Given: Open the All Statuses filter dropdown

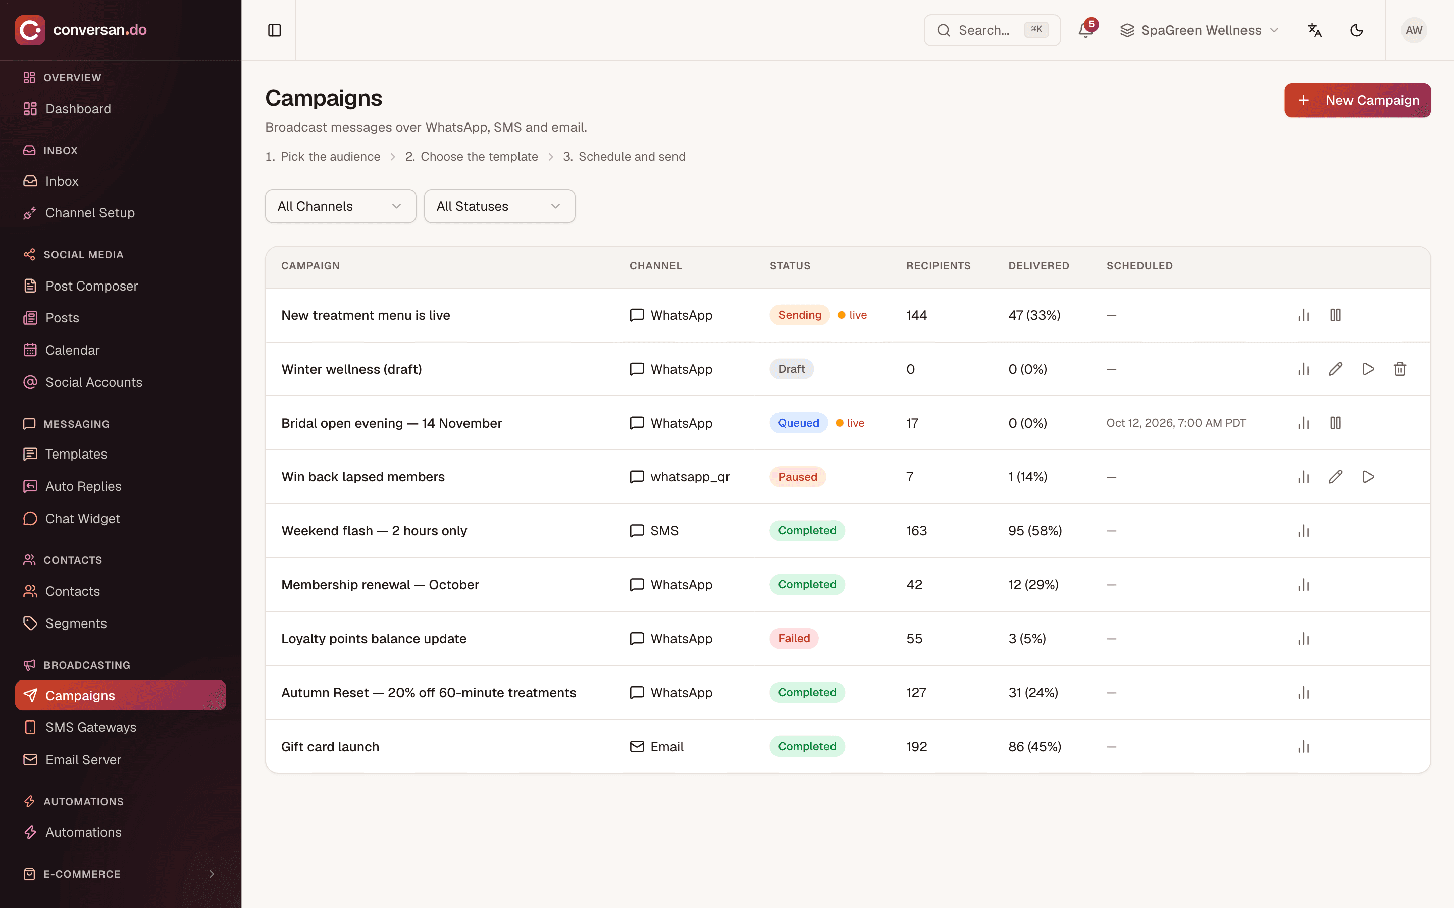Looking at the screenshot, I should pyautogui.click(x=499, y=206).
